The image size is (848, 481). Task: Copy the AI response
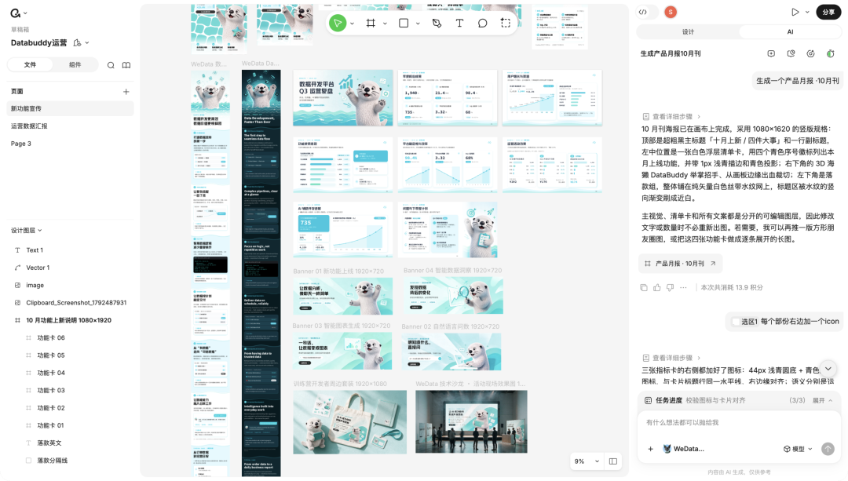(644, 287)
